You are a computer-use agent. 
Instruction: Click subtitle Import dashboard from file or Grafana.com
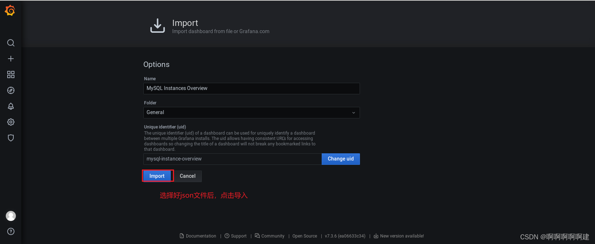tap(221, 31)
